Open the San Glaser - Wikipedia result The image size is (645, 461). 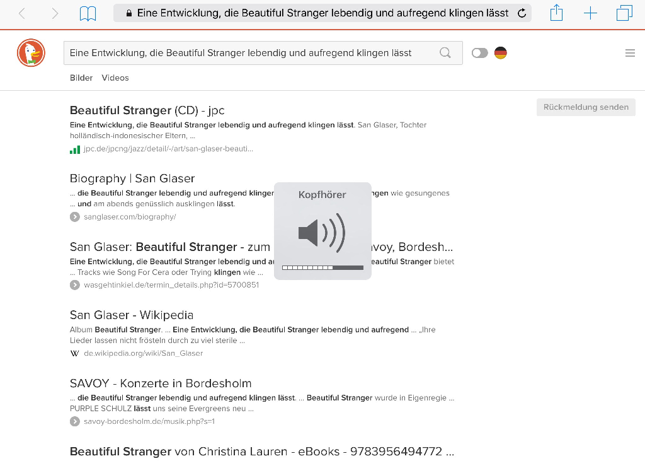pos(132,315)
